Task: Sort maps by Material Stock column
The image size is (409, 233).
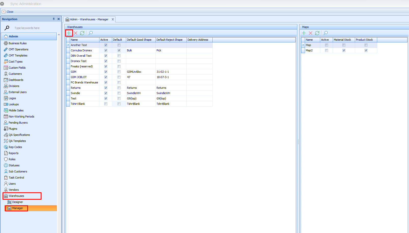Action: coord(344,40)
